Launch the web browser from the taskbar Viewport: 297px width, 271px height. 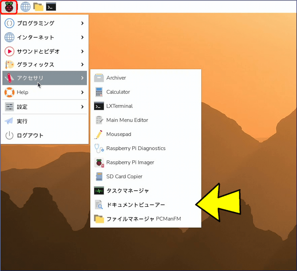click(x=25, y=6)
